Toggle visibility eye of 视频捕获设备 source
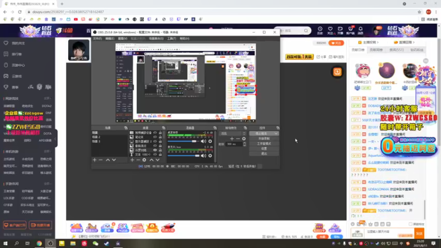 pyautogui.click(x=155, y=133)
